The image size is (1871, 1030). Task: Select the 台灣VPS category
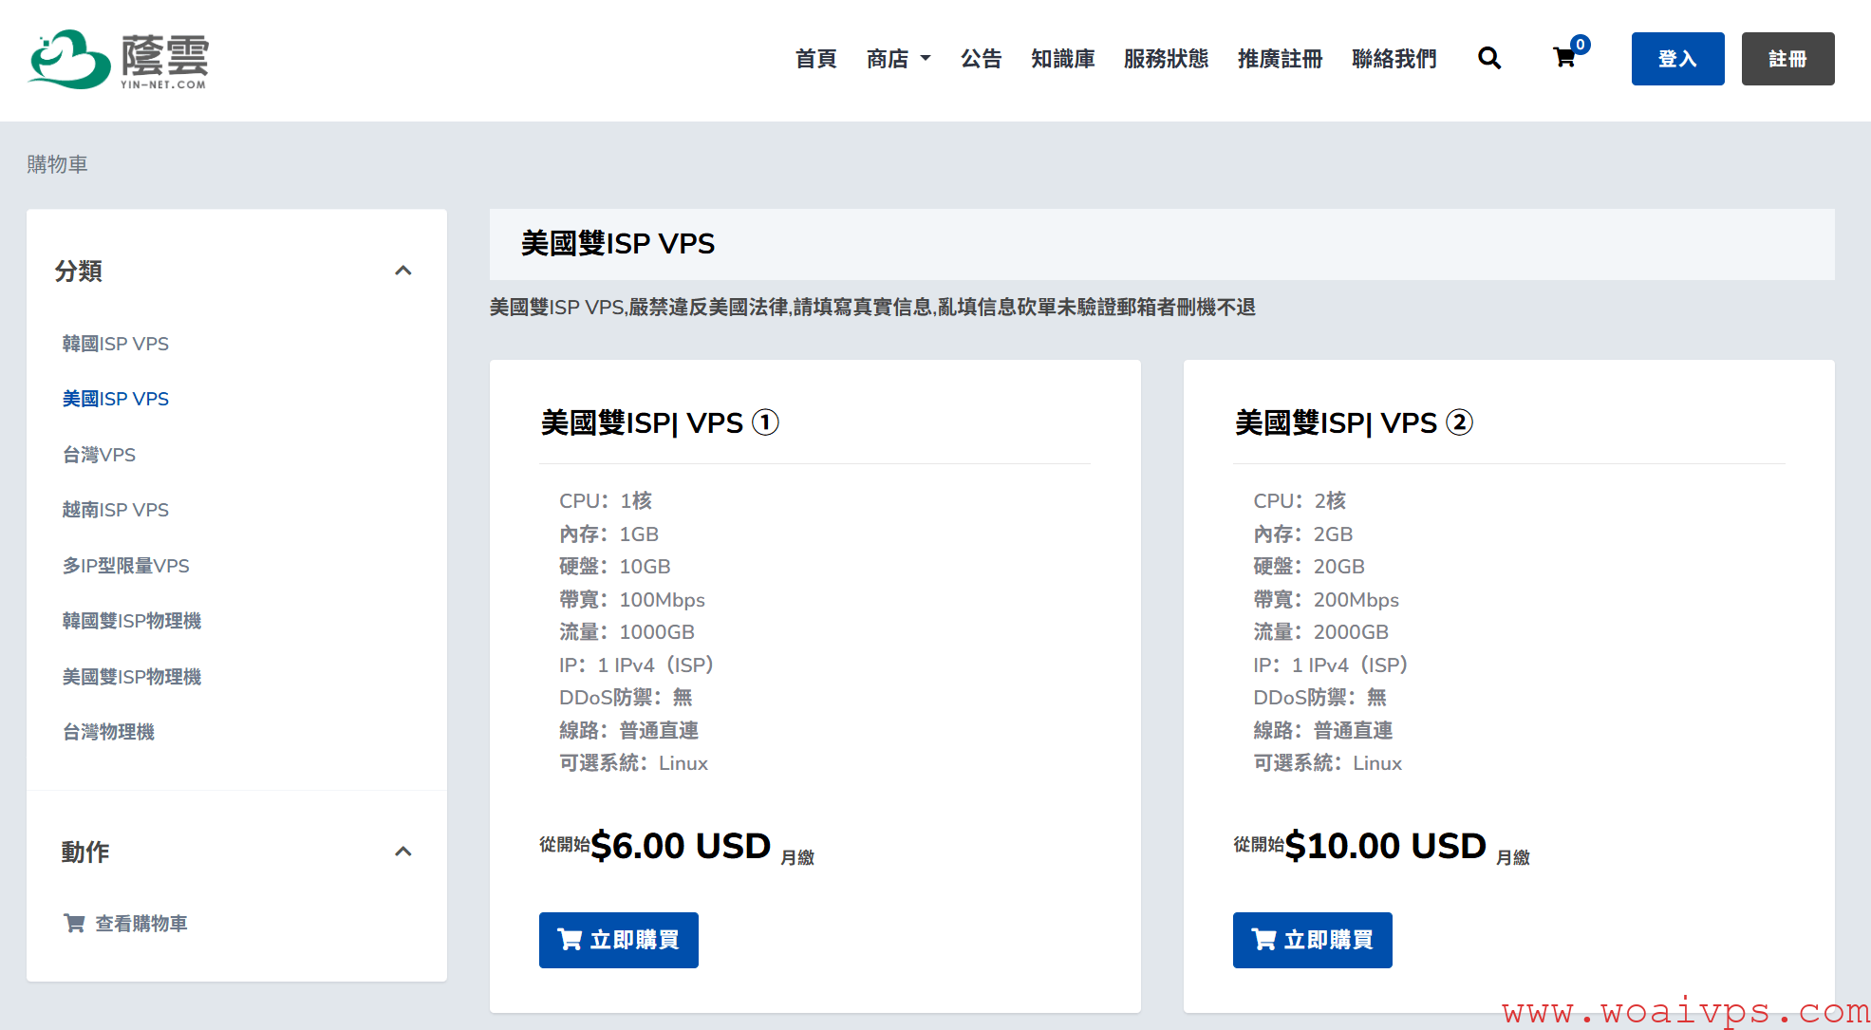(99, 455)
